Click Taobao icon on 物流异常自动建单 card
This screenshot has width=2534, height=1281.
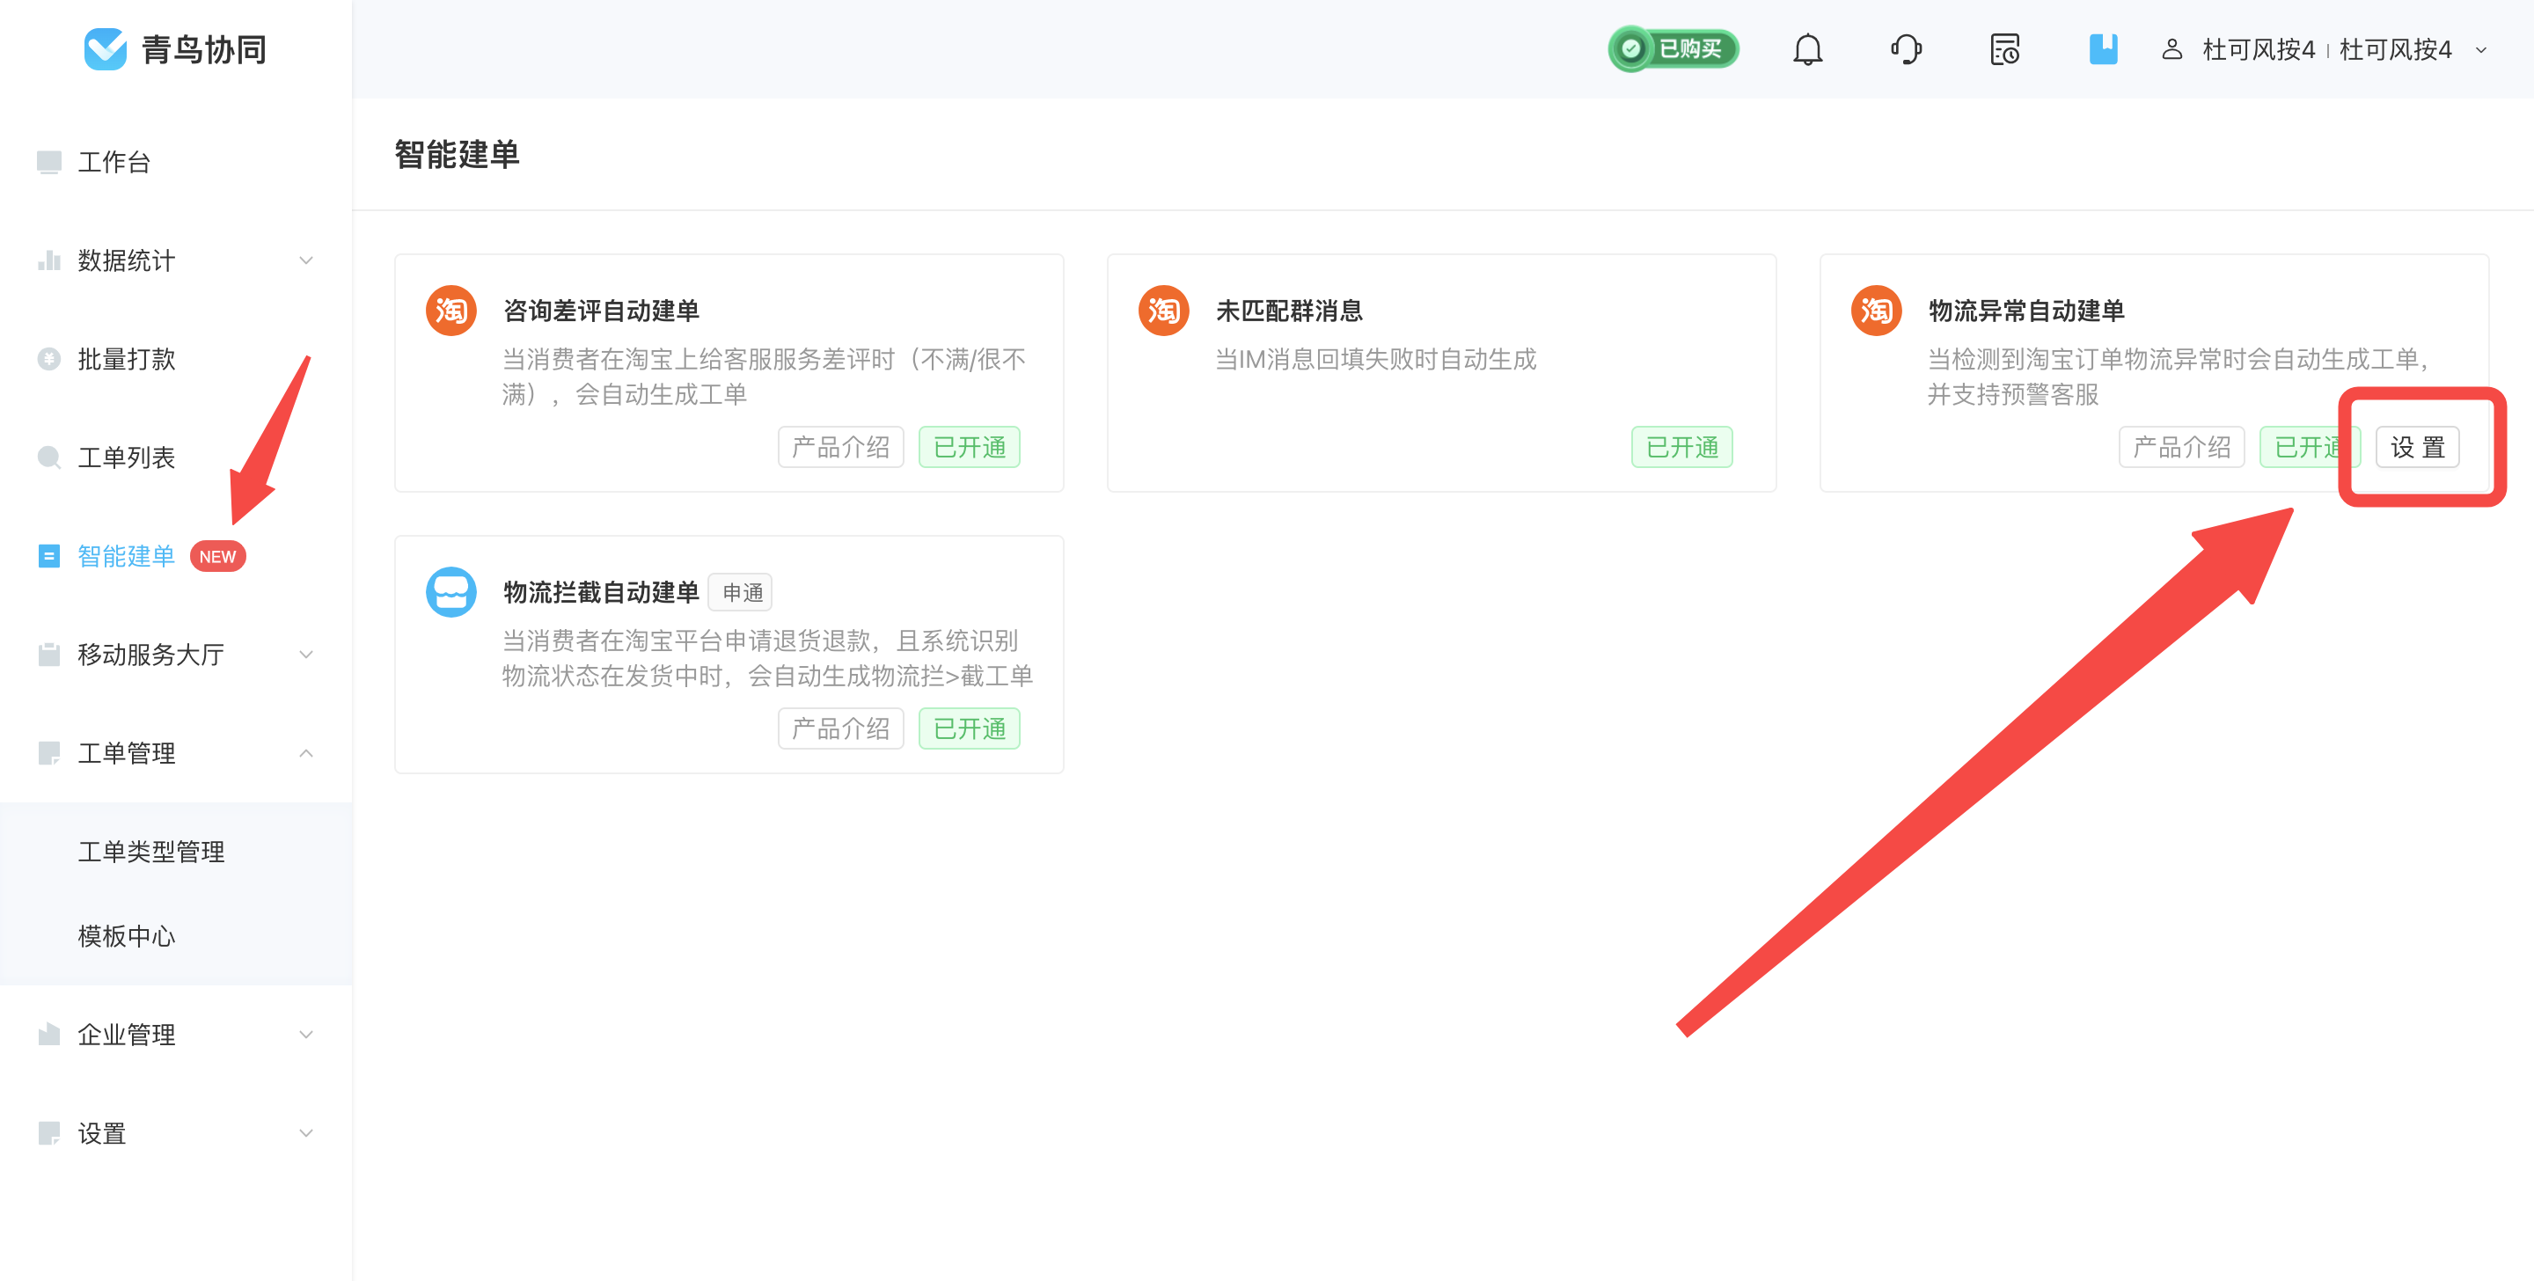(x=1875, y=311)
